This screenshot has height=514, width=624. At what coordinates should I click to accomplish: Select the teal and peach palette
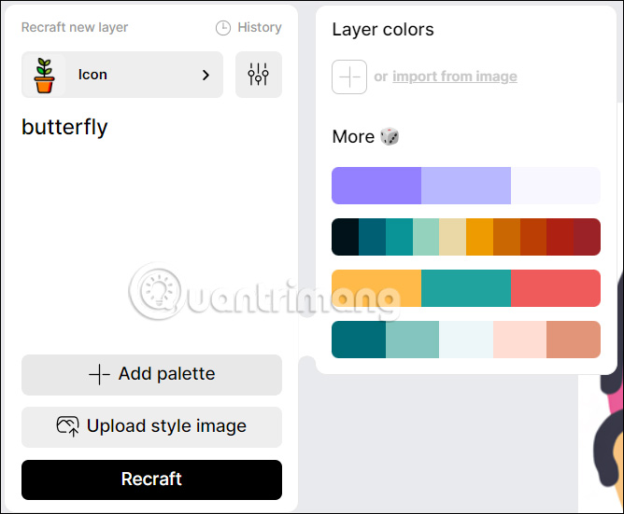pos(466,340)
